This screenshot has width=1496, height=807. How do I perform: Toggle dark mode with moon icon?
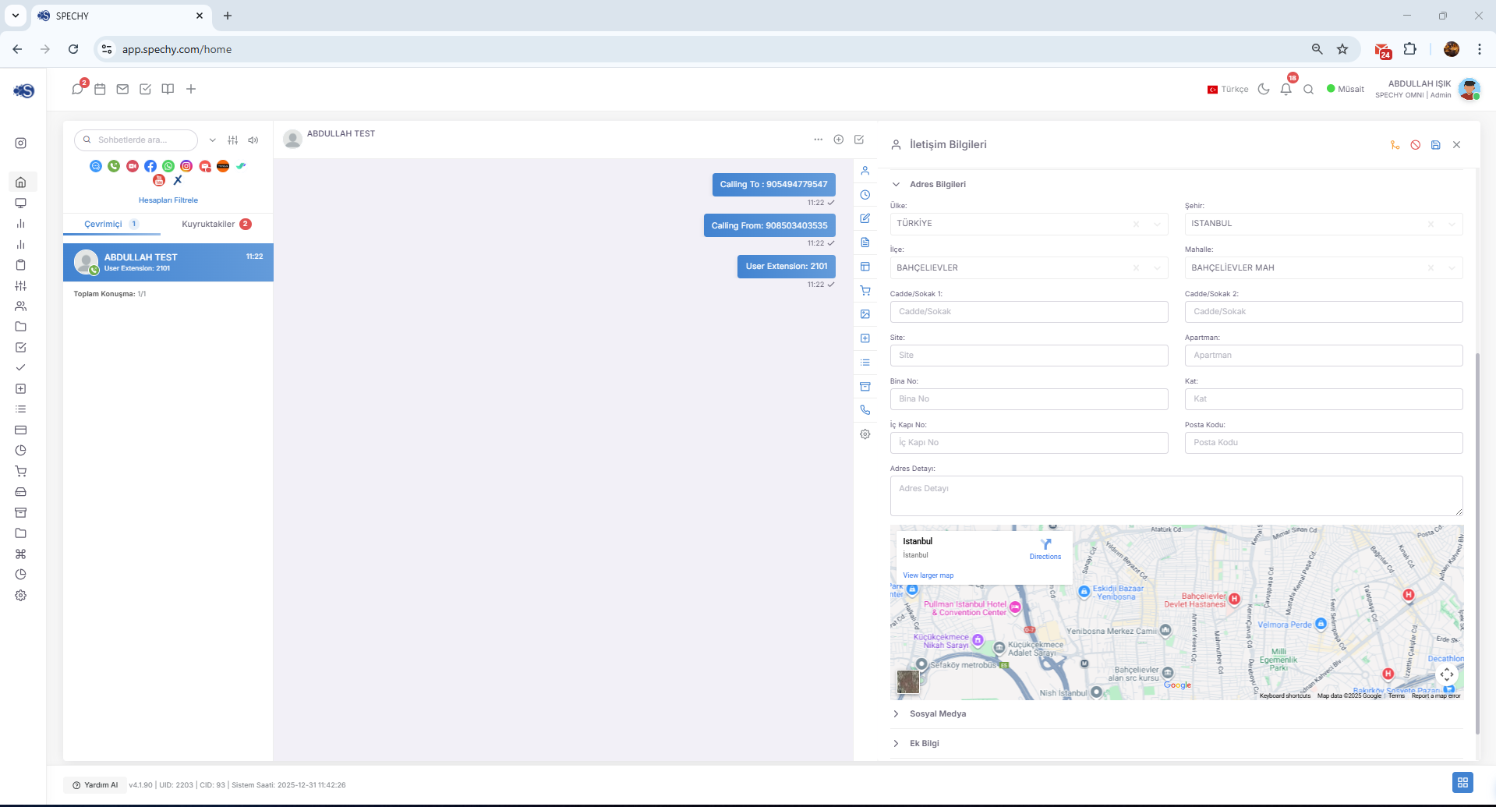pos(1264,89)
